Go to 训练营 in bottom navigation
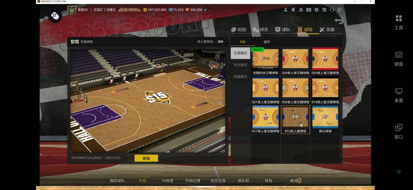Viewport: 413px width, 190px height. [167, 181]
